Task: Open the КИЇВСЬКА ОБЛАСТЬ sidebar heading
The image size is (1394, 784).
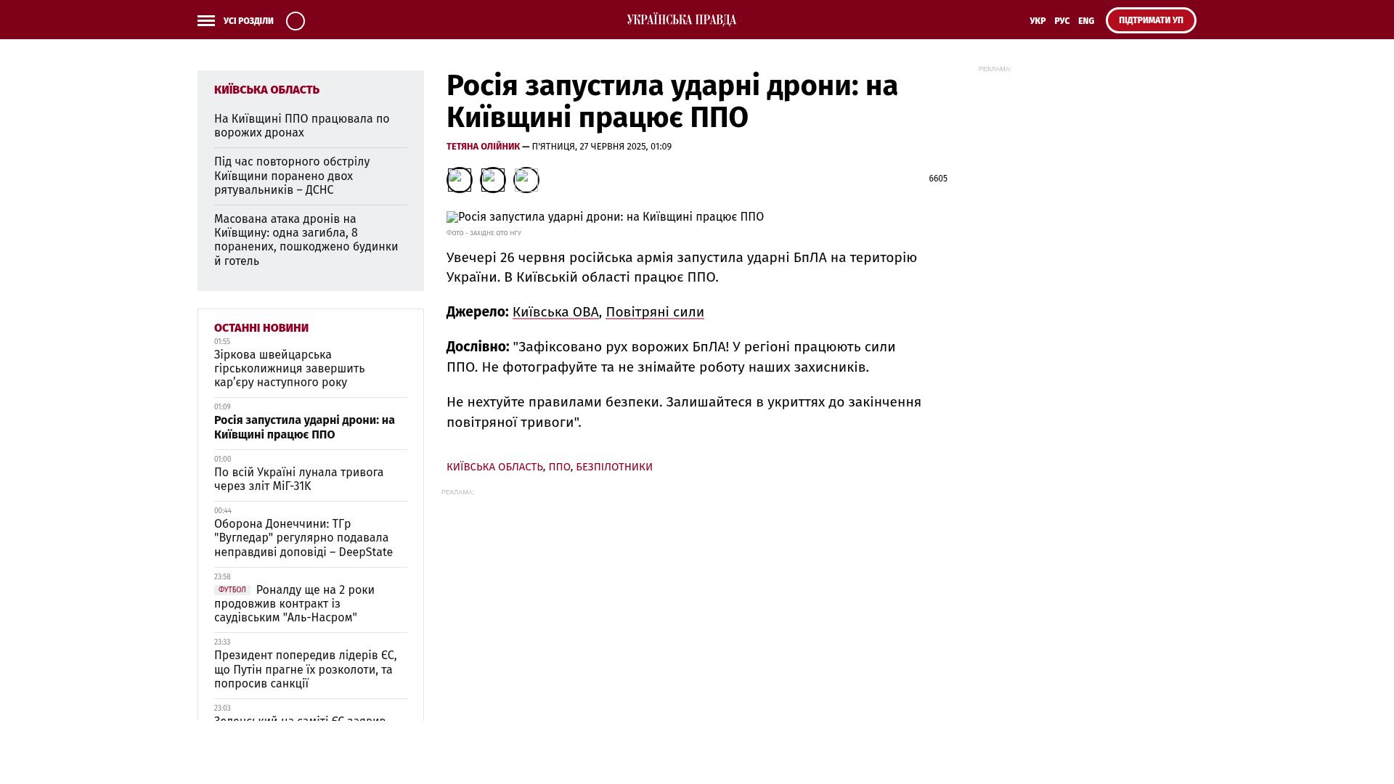Action: coord(266,90)
